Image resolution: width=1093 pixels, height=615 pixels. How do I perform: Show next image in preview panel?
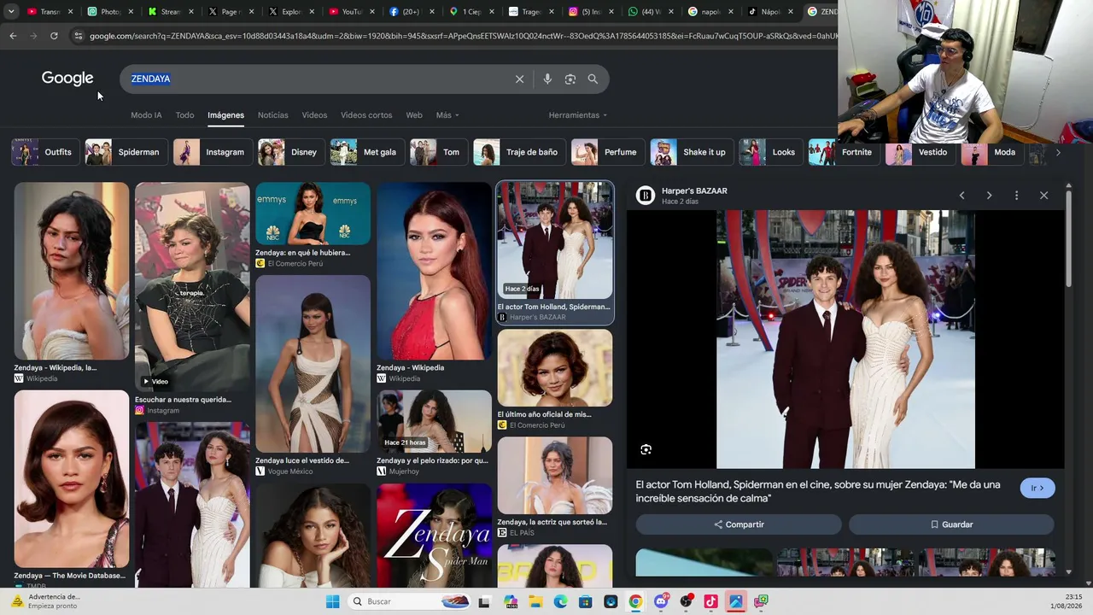pyautogui.click(x=989, y=196)
